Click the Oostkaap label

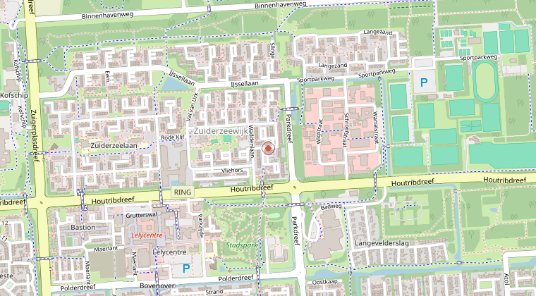(x=324, y=282)
